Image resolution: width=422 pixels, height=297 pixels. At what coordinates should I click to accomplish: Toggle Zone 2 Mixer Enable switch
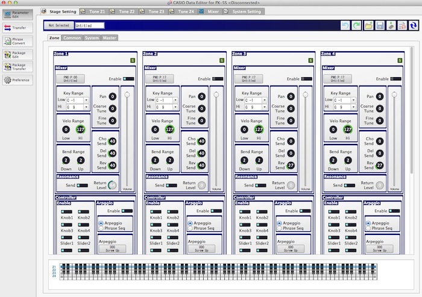(x=218, y=79)
